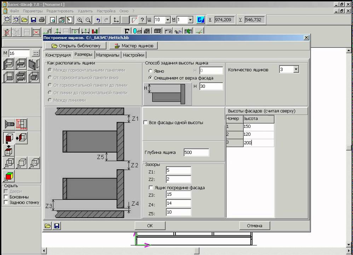Click the save diskette icon in main toolbar

click(x=33, y=20)
